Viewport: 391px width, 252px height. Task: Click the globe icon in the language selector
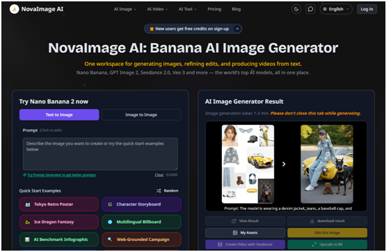tap(325, 9)
